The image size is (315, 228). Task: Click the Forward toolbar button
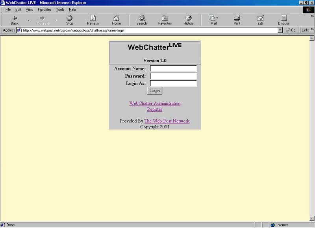click(43, 20)
